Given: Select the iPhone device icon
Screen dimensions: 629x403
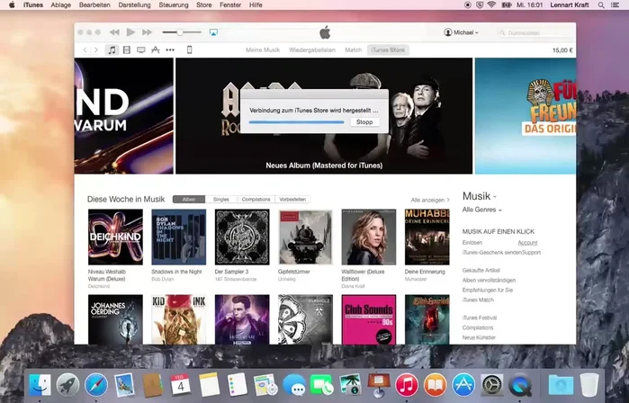Looking at the screenshot, I should [x=189, y=49].
